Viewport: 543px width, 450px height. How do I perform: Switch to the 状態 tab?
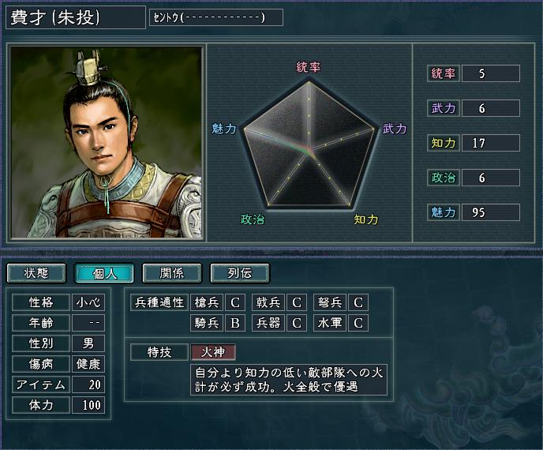tap(36, 273)
